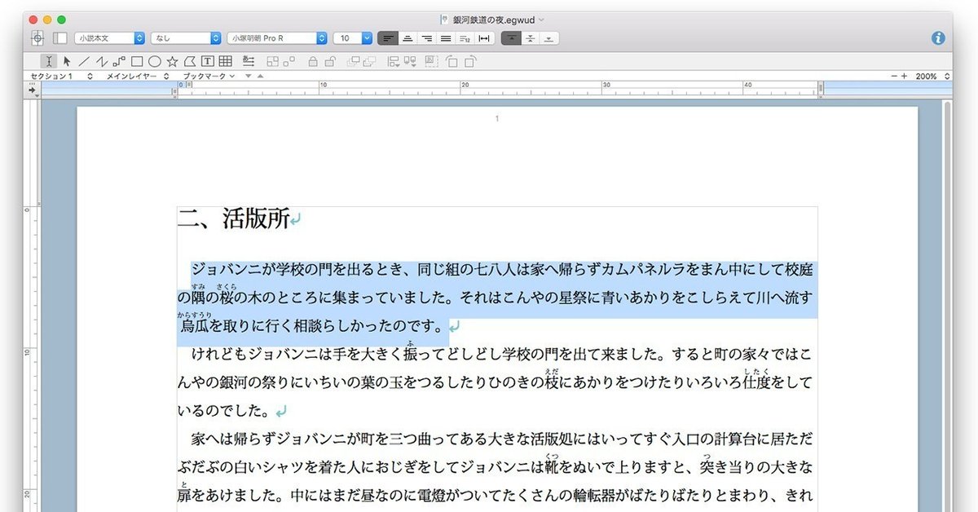Set paragraph alignment to center
The height and width of the screenshot is (512, 978).
coord(407,38)
